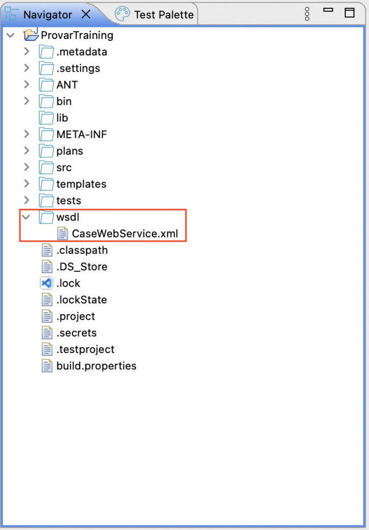Screen dimensions: 369x530
Task: Click the Navigator panel icon
Action: [x=11, y=13]
